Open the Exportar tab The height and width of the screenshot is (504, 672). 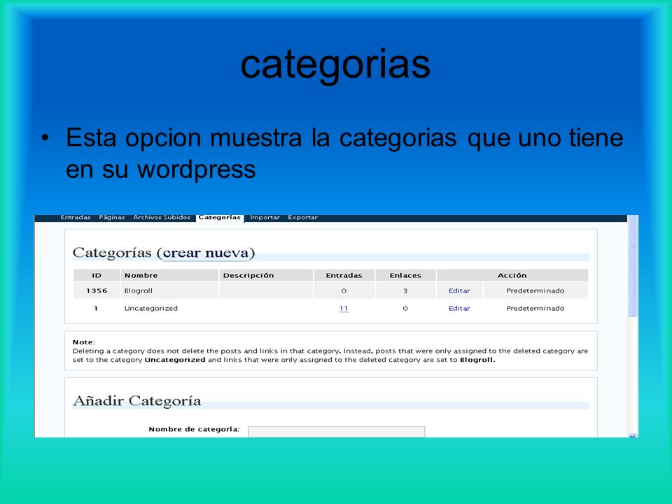302,217
